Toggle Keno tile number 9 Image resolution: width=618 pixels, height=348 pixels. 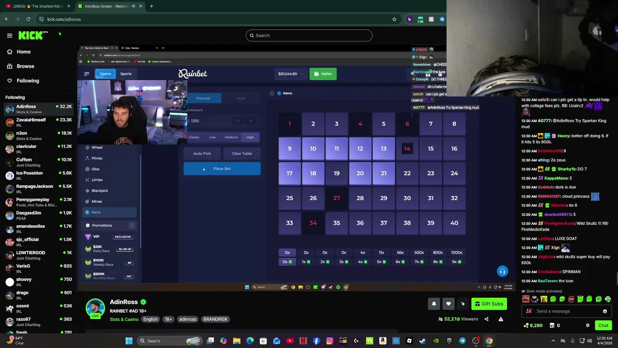[289, 148]
